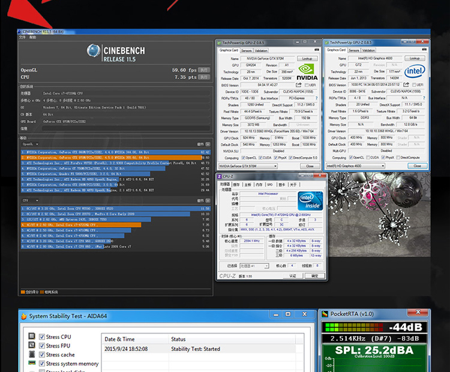Open the SPD tab in CPU-Z
Viewport: 450px width, 372px height.
[270, 185]
